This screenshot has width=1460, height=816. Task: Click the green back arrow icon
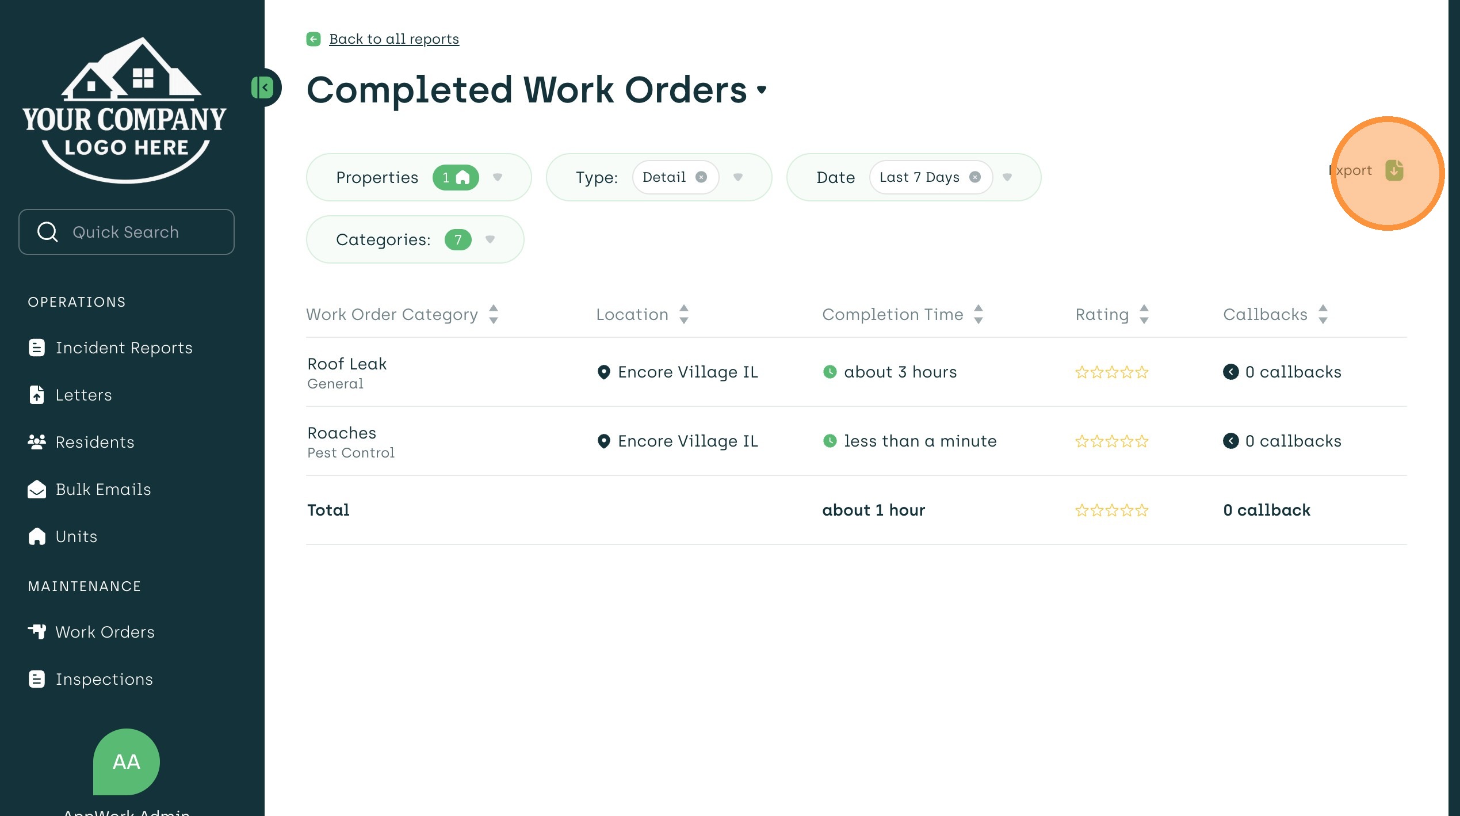click(x=314, y=39)
